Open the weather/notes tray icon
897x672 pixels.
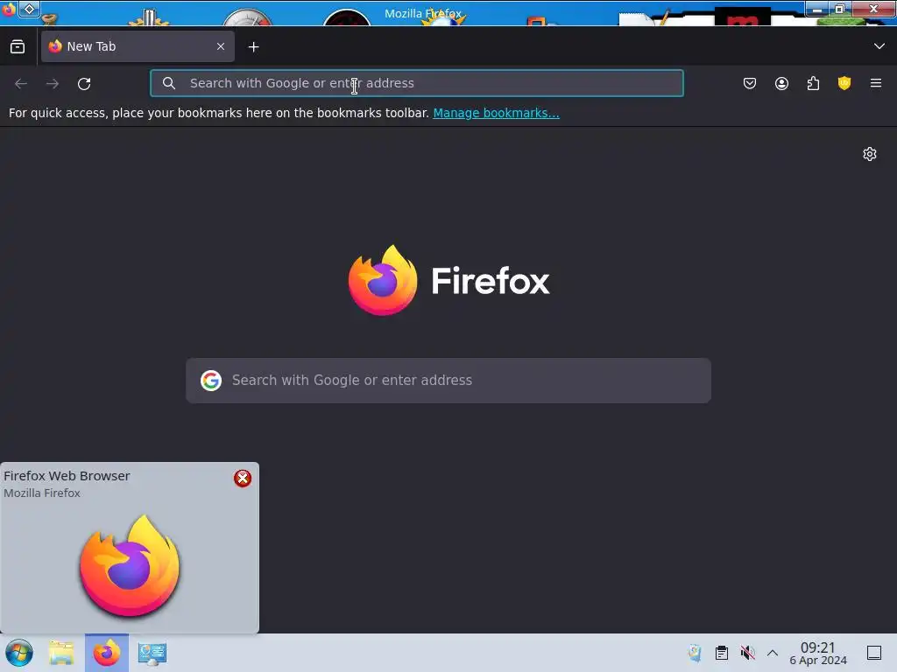[695, 653]
